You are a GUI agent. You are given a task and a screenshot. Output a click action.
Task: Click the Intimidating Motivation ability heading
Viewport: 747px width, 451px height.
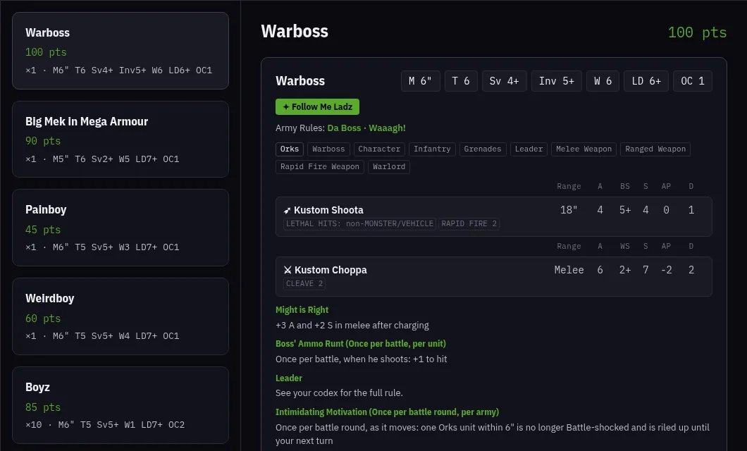(388, 412)
